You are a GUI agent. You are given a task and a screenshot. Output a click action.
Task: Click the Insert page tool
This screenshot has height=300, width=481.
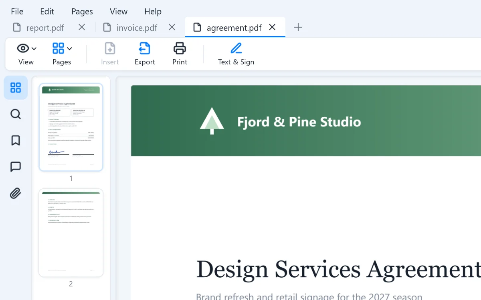pos(110,54)
